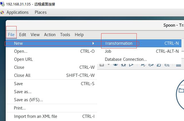Click the replay transformation arrow icon

(131, 65)
